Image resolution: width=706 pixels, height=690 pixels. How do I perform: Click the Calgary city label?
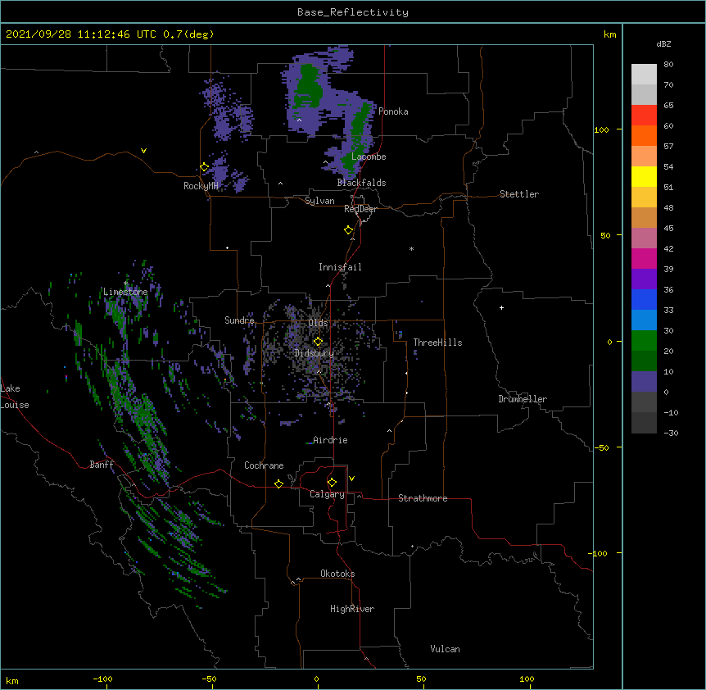tap(327, 494)
